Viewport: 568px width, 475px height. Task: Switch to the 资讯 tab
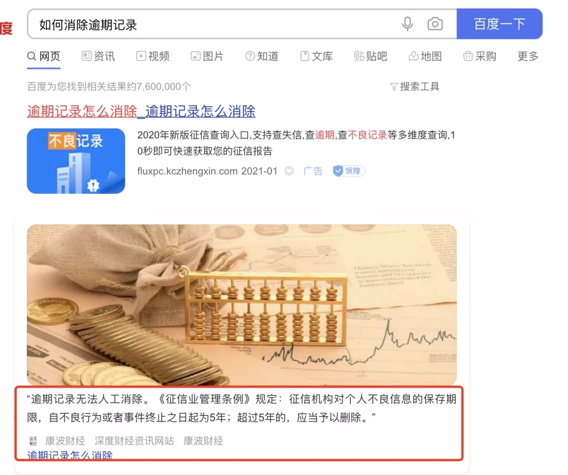tap(98, 56)
